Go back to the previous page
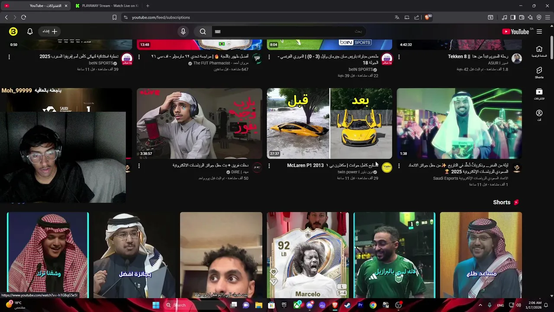The width and height of the screenshot is (554, 312). pos(6,17)
